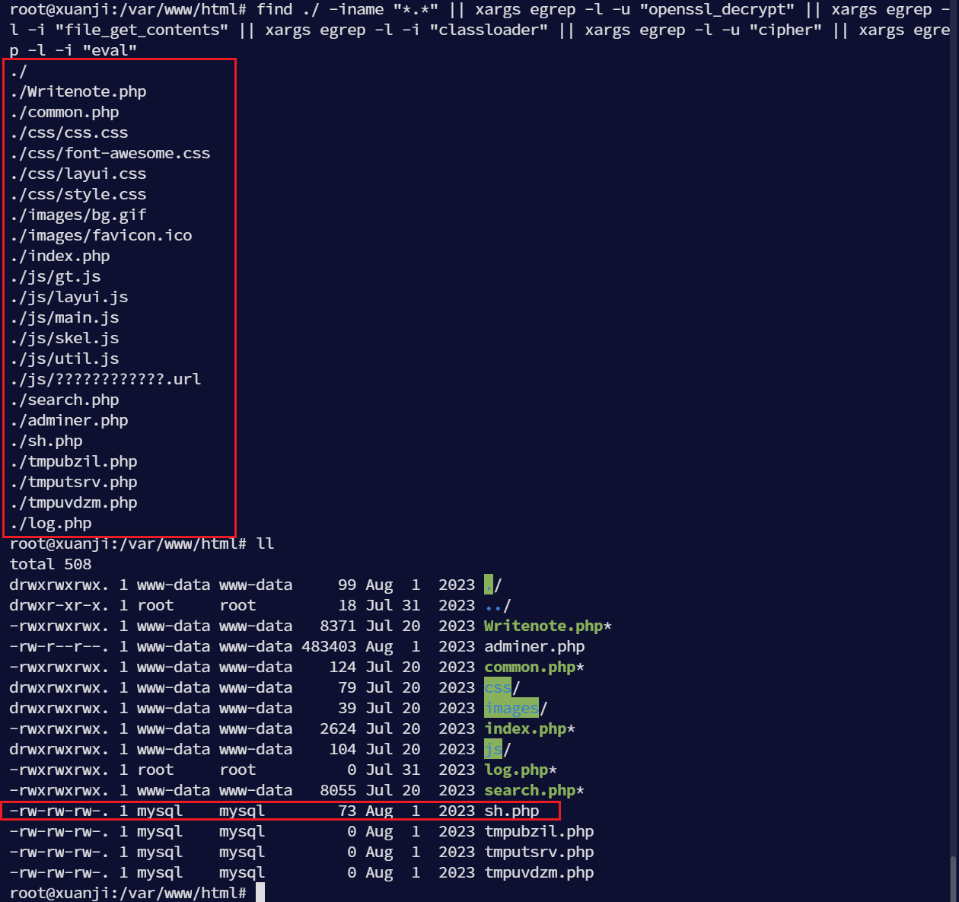
Task: Select ./adminer.php in the find results
Action: [69, 420]
